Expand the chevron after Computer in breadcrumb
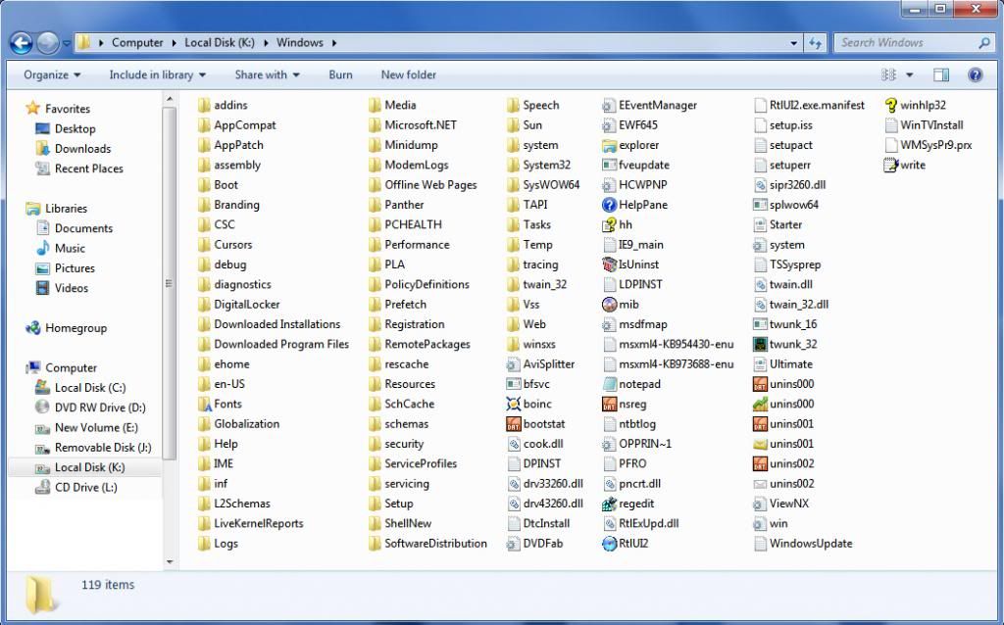Image resolution: width=1004 pixels, height=625 pixels. (x=175, y=43)
